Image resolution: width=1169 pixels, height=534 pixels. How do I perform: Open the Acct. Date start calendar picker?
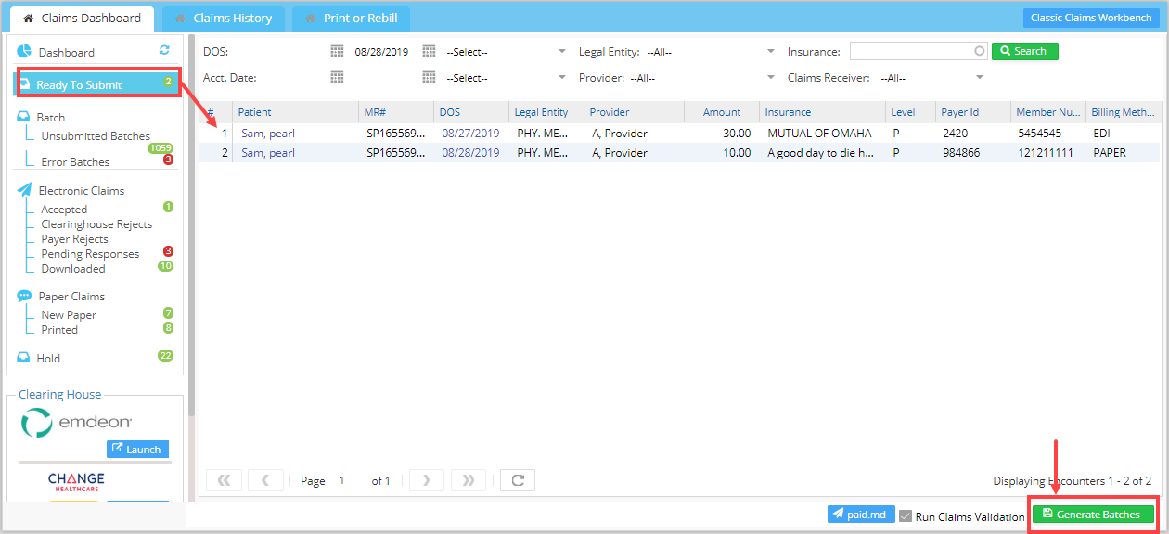337,78
